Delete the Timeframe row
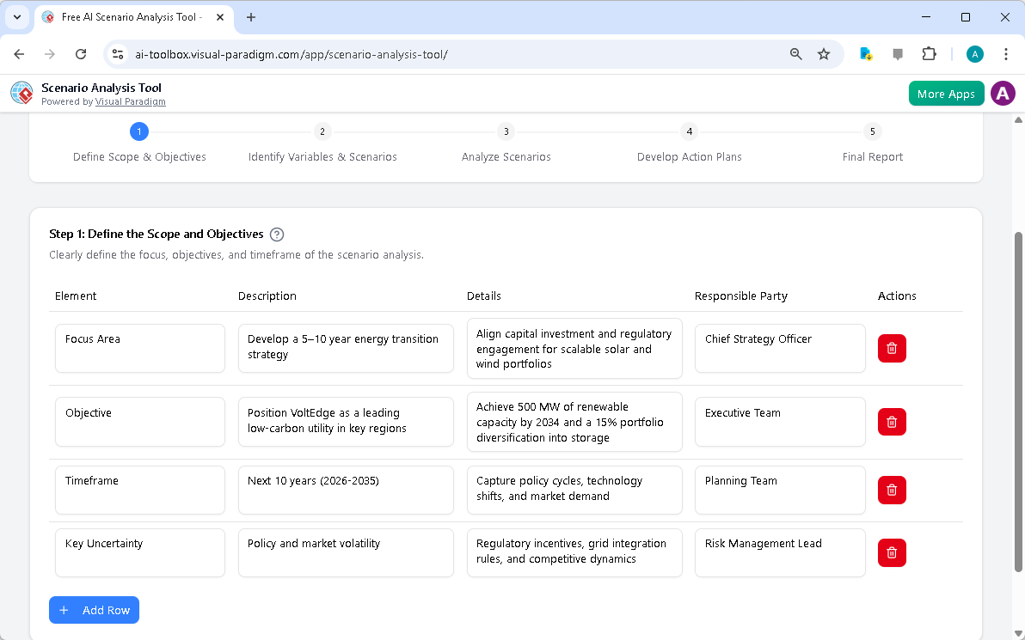 [892, 490]
